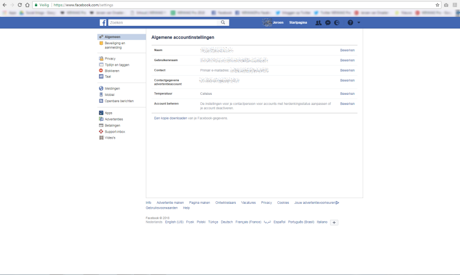Click the Celsius temperature value
The image size is (460, 275).
206,94
